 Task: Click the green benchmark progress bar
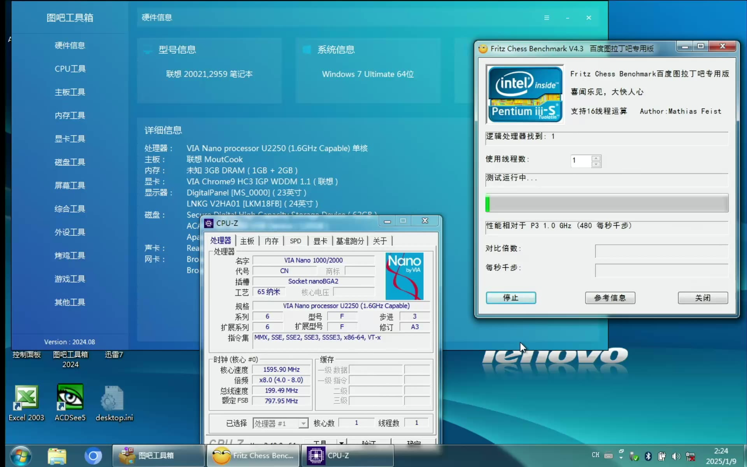(x=607, y=203)
